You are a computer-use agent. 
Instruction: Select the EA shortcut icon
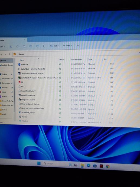tap(19, 82)
